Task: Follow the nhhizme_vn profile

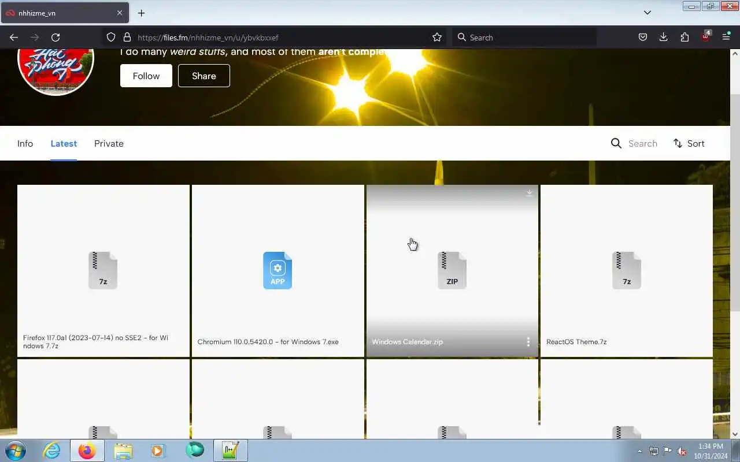Action: coord(146,76)
